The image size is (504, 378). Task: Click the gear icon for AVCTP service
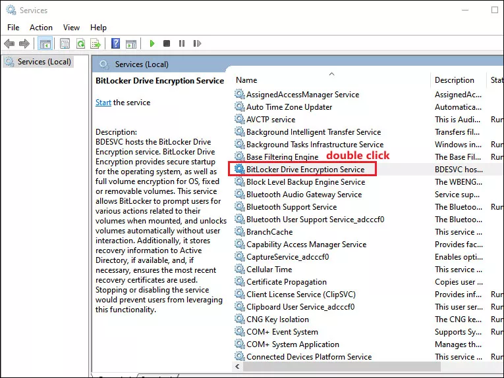(239, 119)
